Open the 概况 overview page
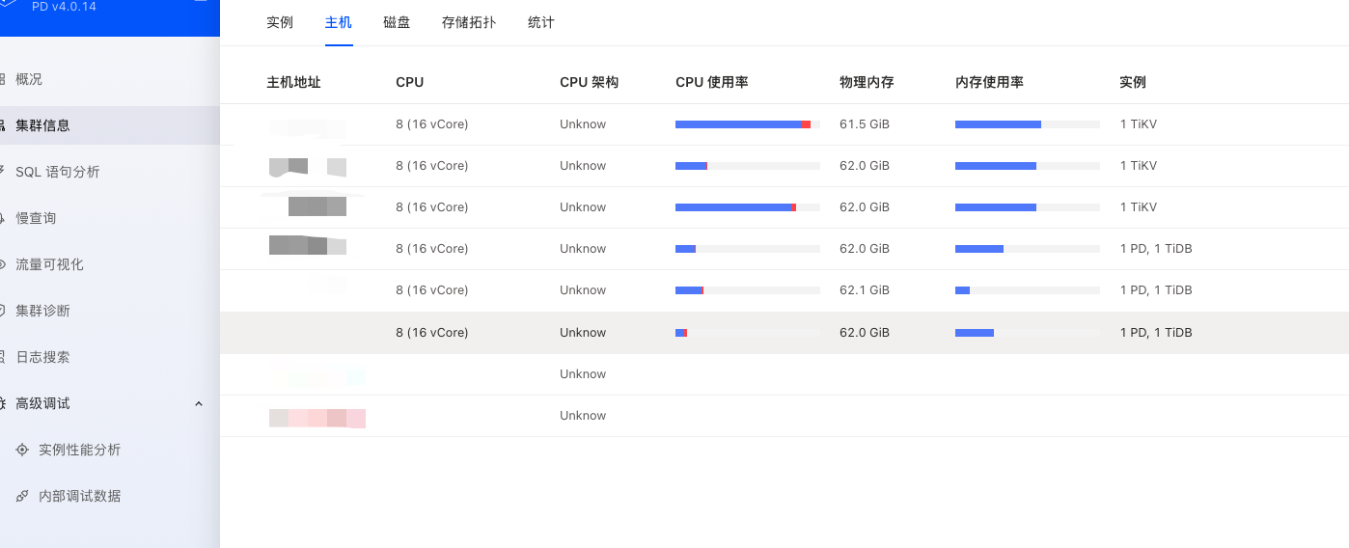The image size is (1349, 548). [29, 79]
